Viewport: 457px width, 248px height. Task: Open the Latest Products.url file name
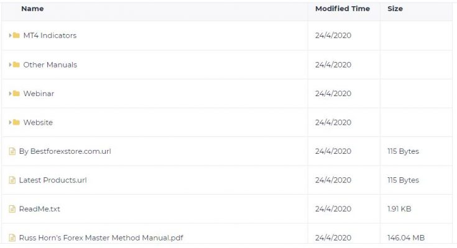[x=53, y=180]
